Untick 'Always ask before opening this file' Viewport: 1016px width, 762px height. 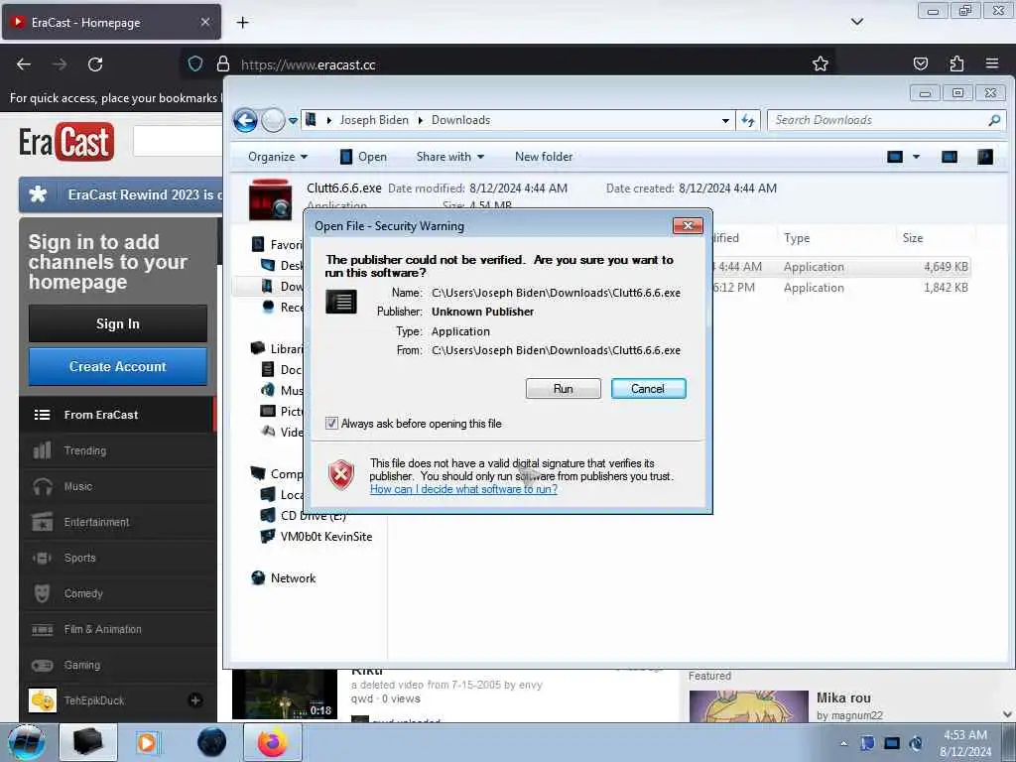point(331,424)
